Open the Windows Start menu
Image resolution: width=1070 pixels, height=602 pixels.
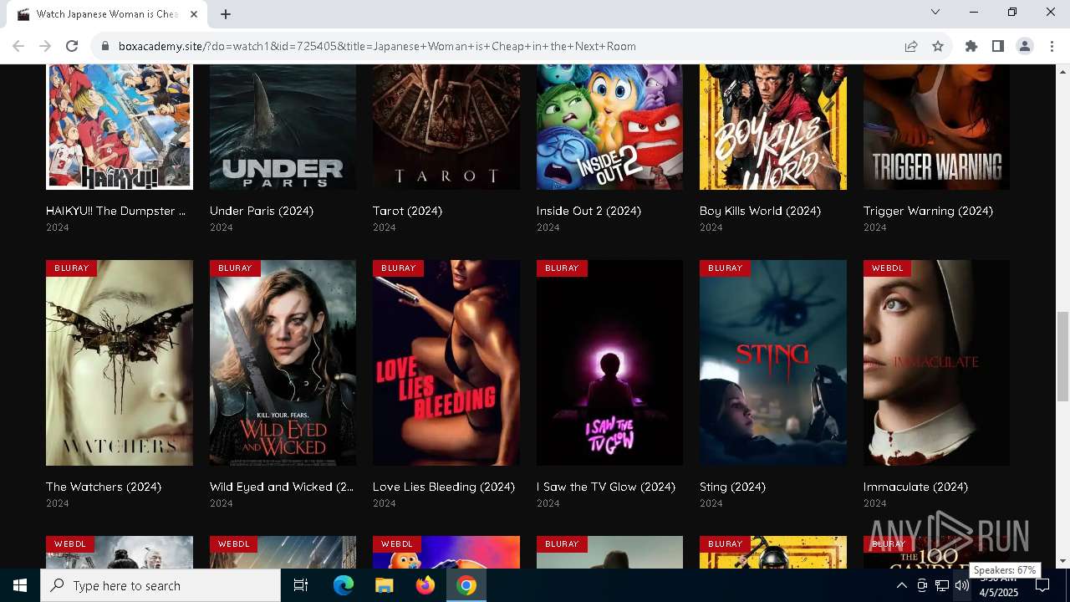click(20, 585)
